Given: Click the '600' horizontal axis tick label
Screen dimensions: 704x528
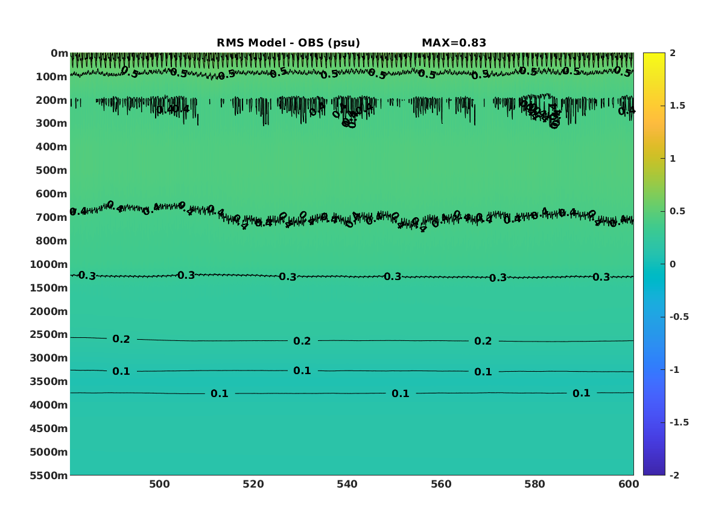Looking at the screenshot, I should coord(629,484).
